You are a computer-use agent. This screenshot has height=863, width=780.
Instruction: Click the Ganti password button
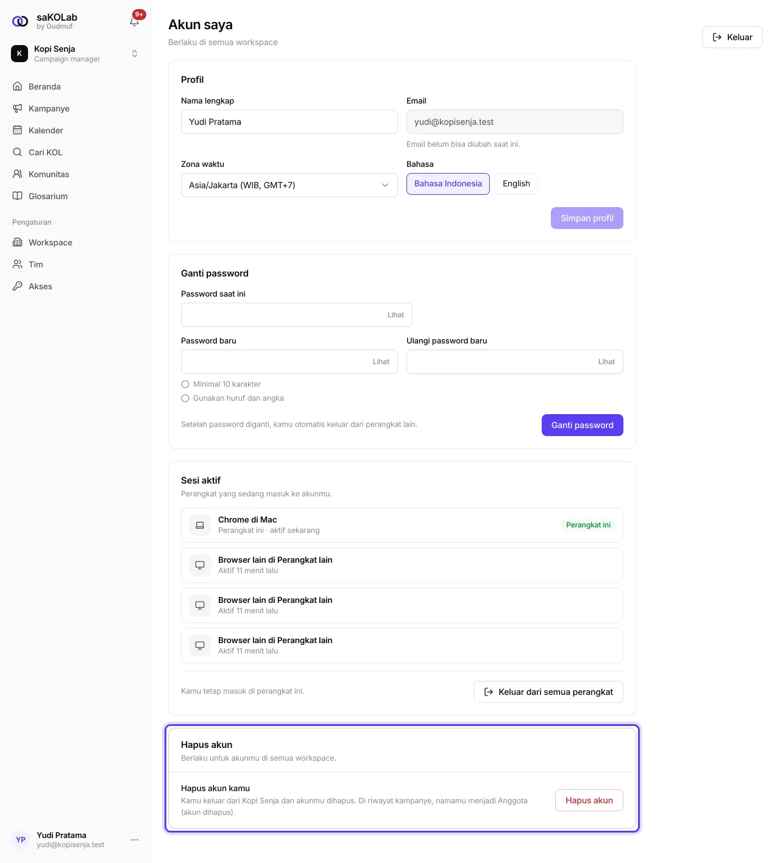click(x=582, y=425)
